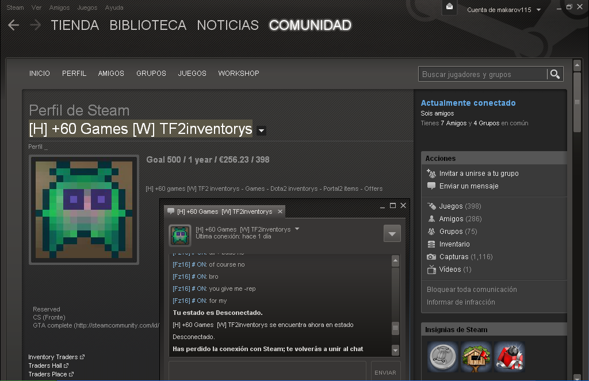This screenshot has width=589, height=381.
Task: Expand the chat friend name dropdown arrow
Action: [297, 229]
